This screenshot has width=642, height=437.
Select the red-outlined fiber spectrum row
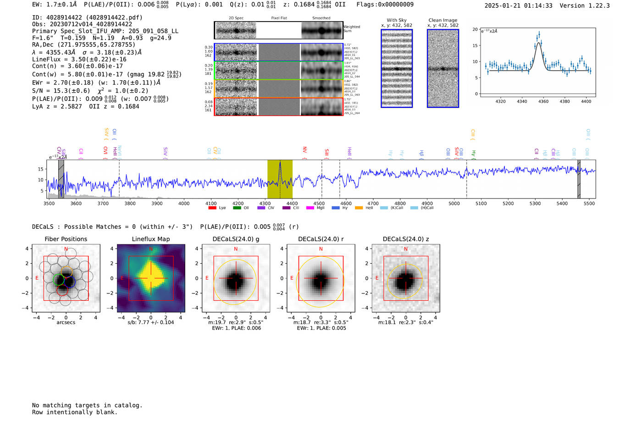point(279,107)
